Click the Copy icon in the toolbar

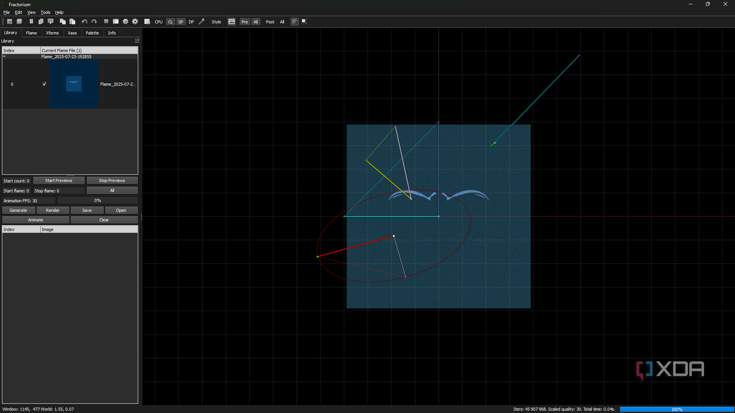click(63, 22)
